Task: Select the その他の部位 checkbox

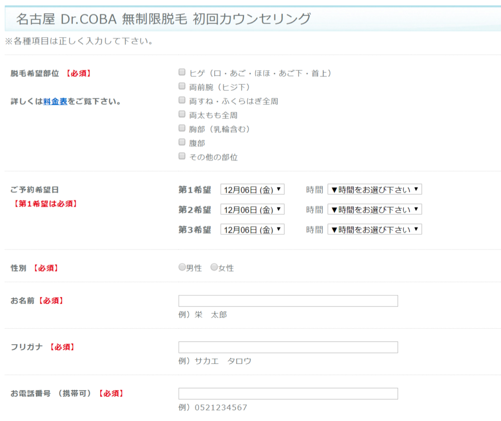Action: [182, 156]
